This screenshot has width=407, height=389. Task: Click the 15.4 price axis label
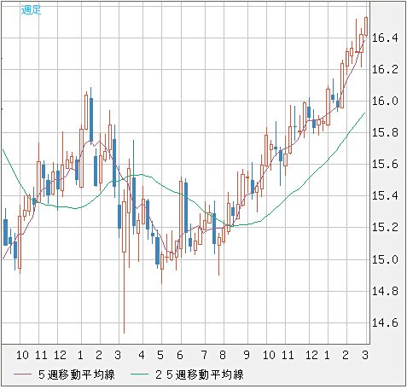click(385, 195)
